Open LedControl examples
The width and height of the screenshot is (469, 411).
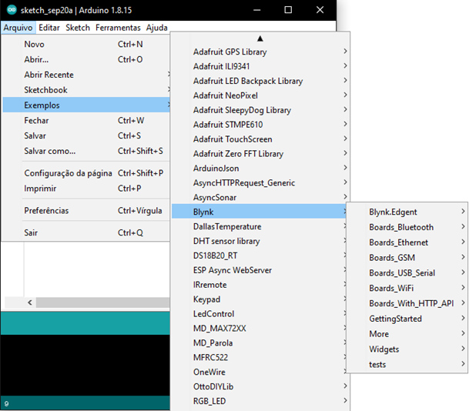(259, 314)
